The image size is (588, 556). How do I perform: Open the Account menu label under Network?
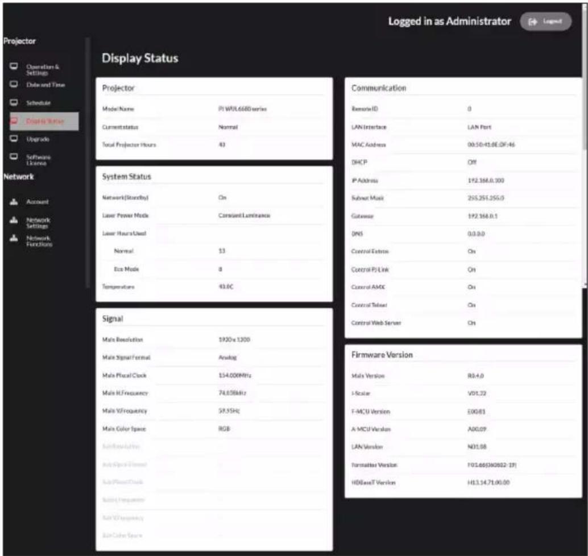[x=38, y=202]
